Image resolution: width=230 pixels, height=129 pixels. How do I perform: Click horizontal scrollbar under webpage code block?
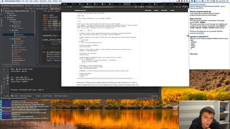pos(105,78)
